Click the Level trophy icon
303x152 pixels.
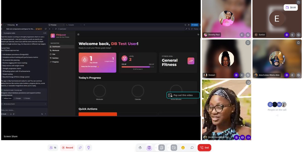(x=124, y=58)
